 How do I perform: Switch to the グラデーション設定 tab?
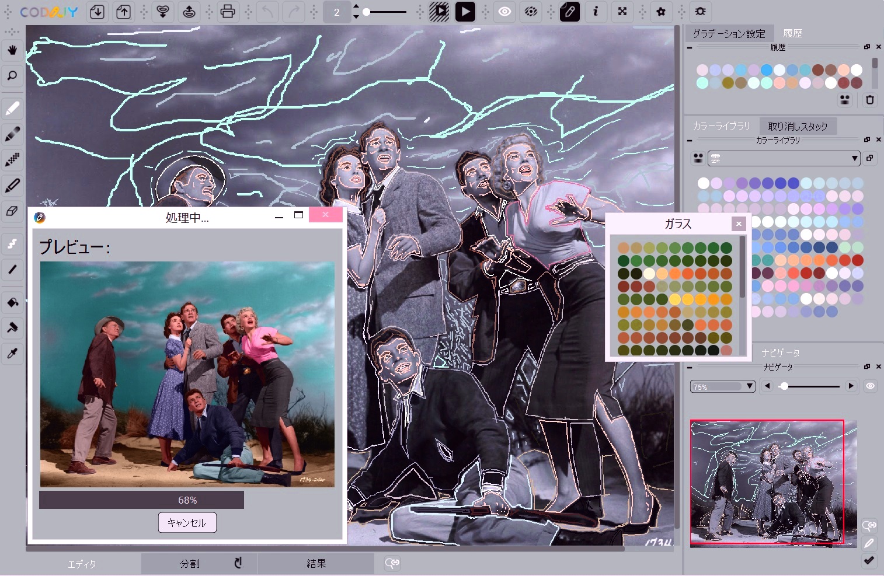[729, 33]
